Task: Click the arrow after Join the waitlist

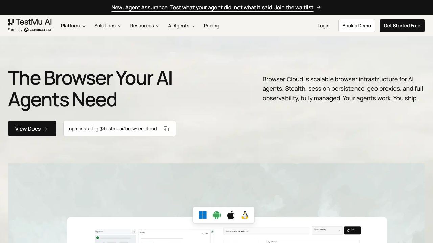Action: coord(319,7)
